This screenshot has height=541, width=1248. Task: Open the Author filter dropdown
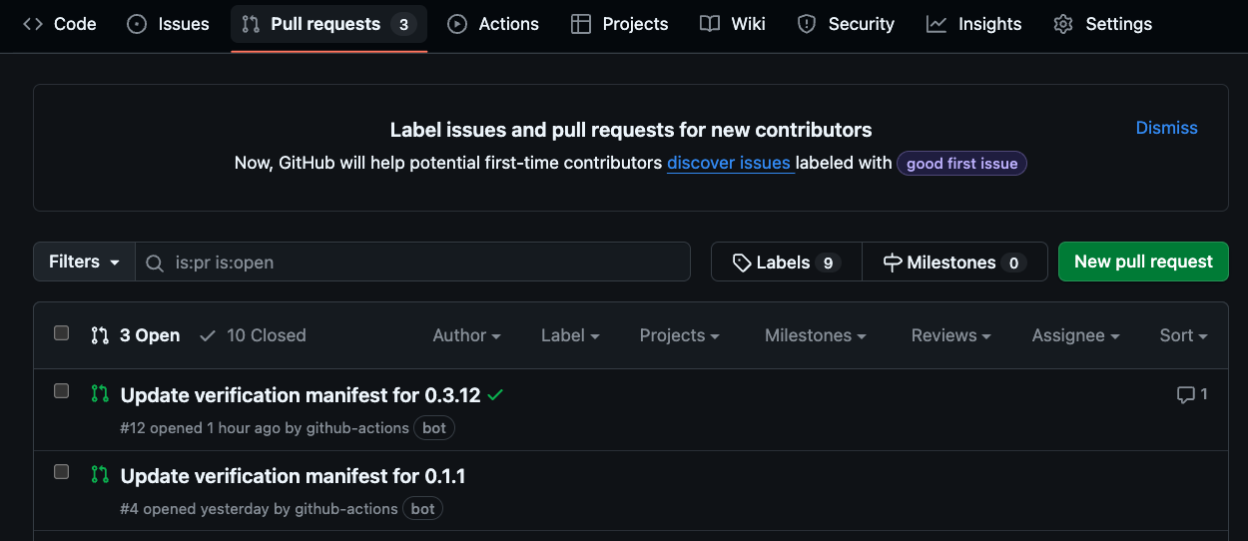[x=466, y=335]
